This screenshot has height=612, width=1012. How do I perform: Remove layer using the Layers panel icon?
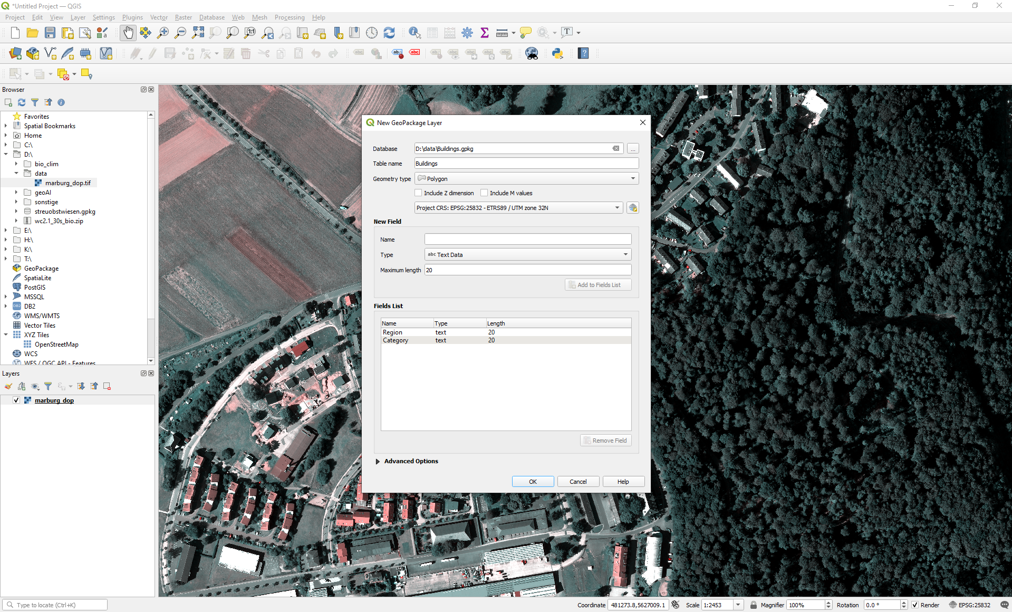(x=107, y=386)
